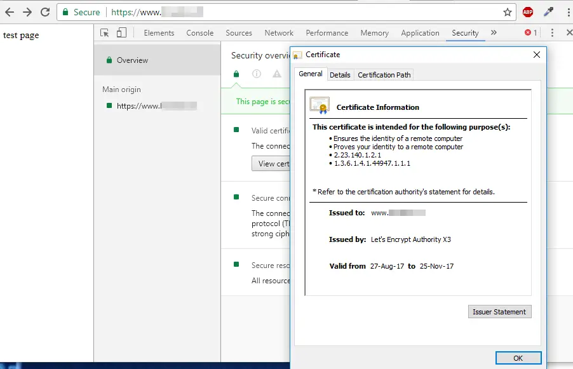The height and width of the screenshot is (369, 573).
Task: Select the https://www main origin entry
Action: 157,106
